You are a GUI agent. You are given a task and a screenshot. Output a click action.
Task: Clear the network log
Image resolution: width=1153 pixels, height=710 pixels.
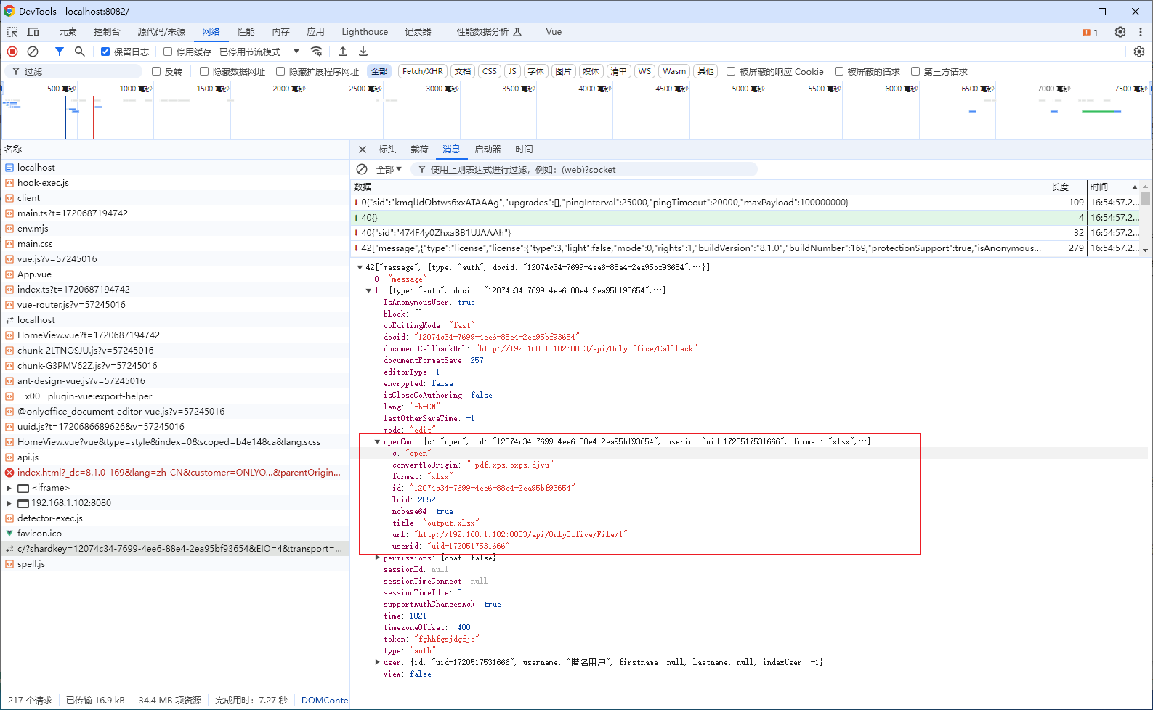[33, 52]
